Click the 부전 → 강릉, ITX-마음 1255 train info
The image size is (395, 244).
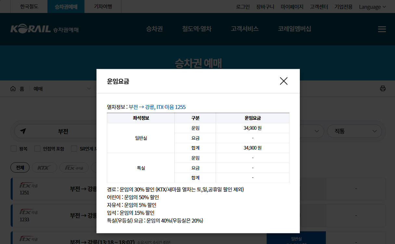pyautogui.click(x=157, y=107)
